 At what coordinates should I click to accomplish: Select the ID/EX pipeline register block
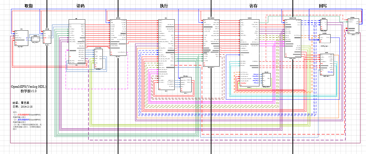click(118, 37)
